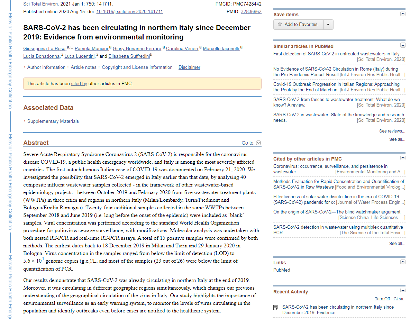Click See reviews... link
The height and width of the screenshot is (319, 410).
(392, 131)
